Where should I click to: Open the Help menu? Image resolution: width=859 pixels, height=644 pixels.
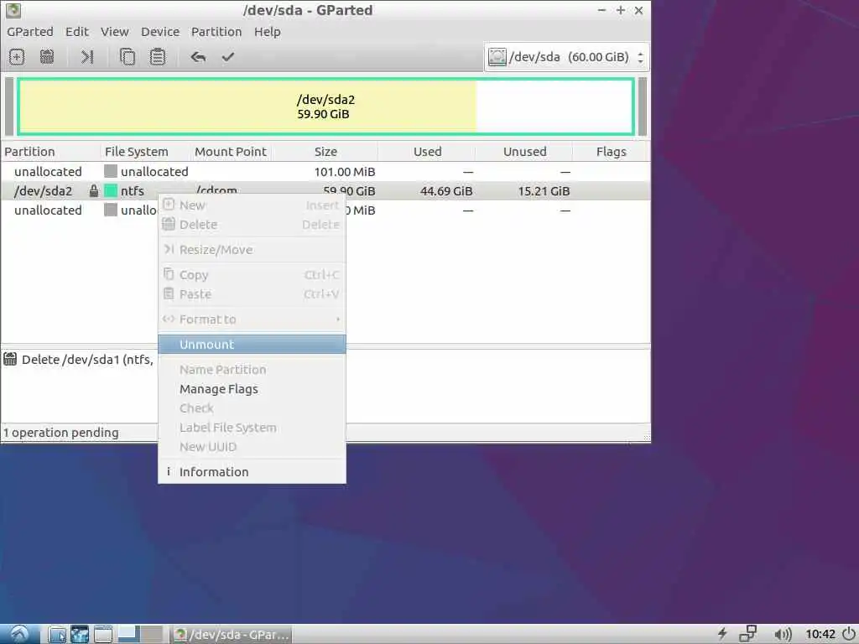click(x=268, y=32)
